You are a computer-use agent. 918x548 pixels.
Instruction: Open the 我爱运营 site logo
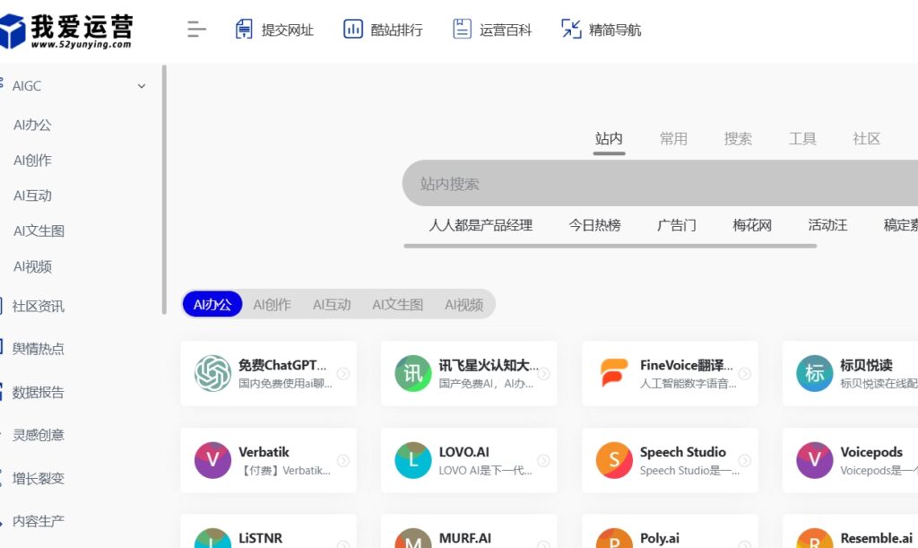(x=66, y=30)
